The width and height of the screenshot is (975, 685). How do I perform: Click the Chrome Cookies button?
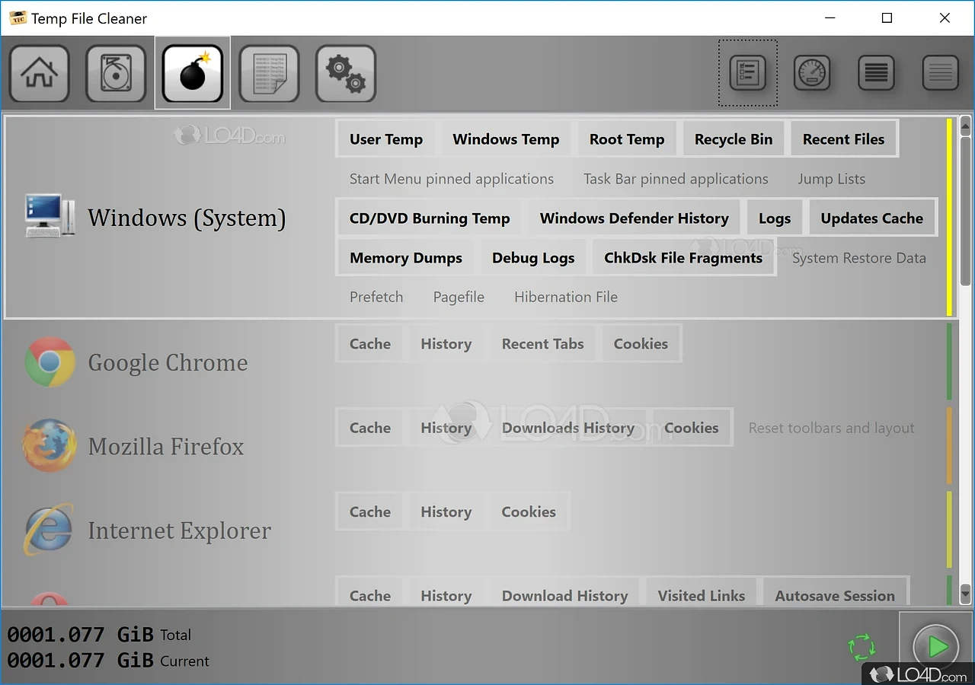[x=641, y=344]
